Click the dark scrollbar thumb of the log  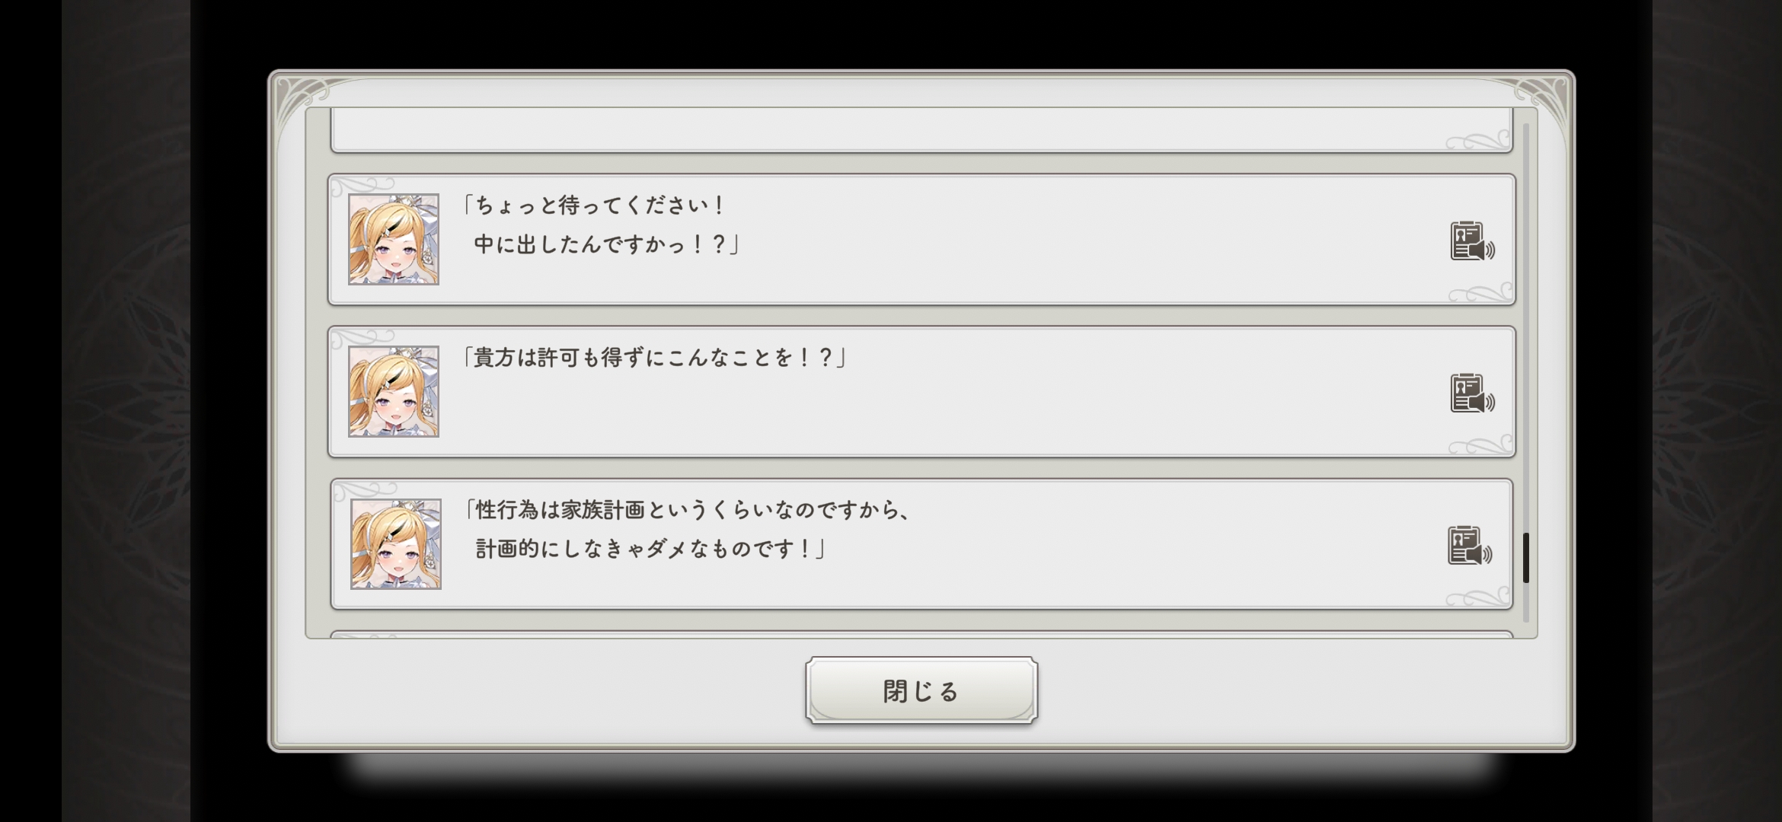1526,558
